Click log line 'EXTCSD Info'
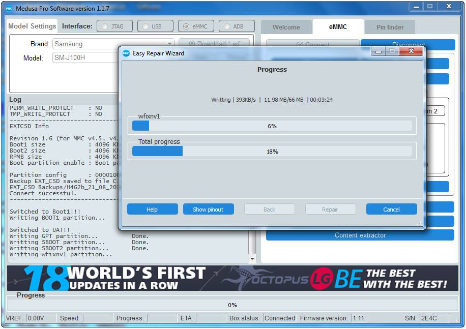 [x=29, y=126]
